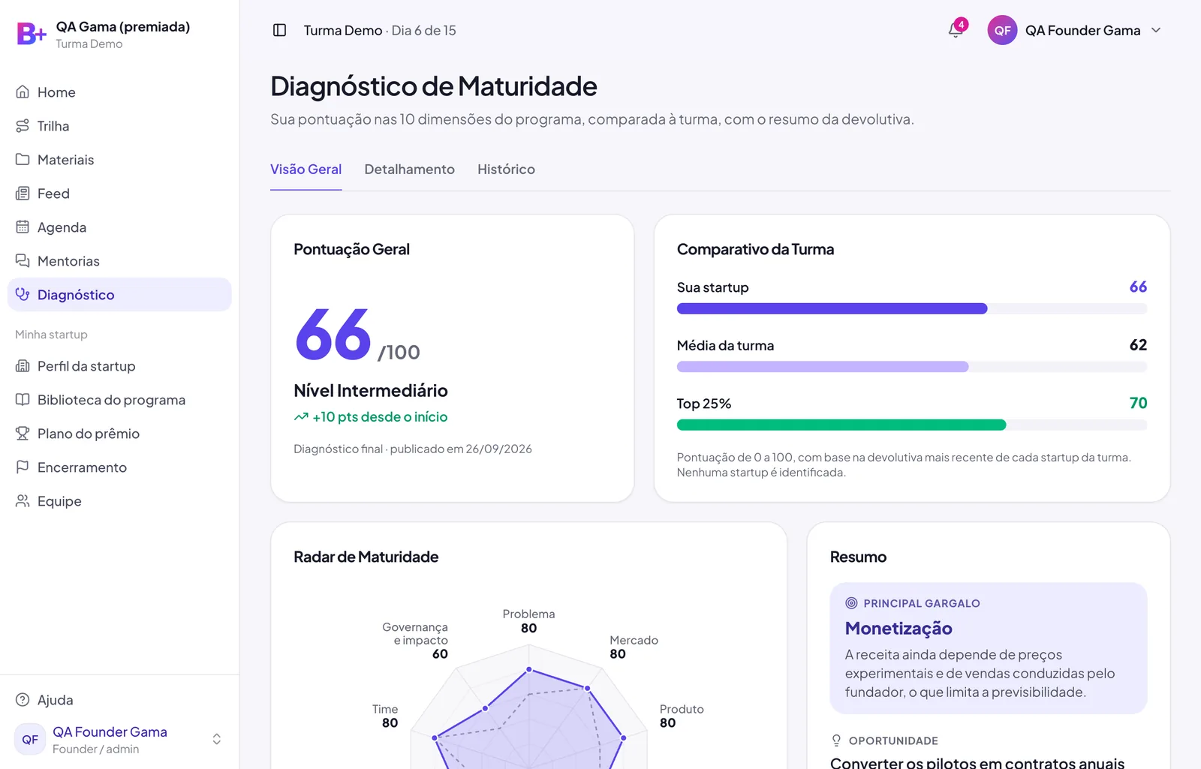Click the Perfil da startup building icon
The width and height of the screenshot is (1201, 769).
pos(23,366)
